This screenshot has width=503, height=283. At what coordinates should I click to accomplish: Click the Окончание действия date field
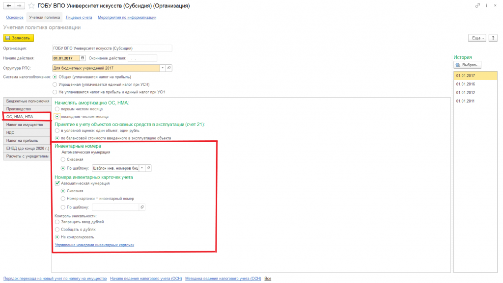point(142,58)
